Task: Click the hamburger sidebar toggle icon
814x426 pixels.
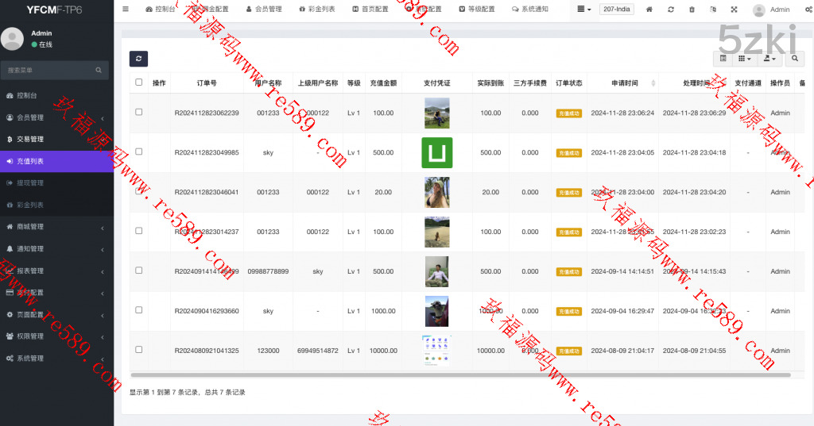Action: click(x=126, y=10)
